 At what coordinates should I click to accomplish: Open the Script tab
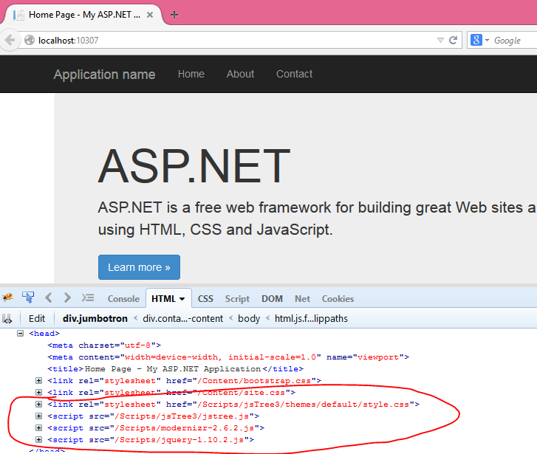pyautogui.click(x=237, y=299)
